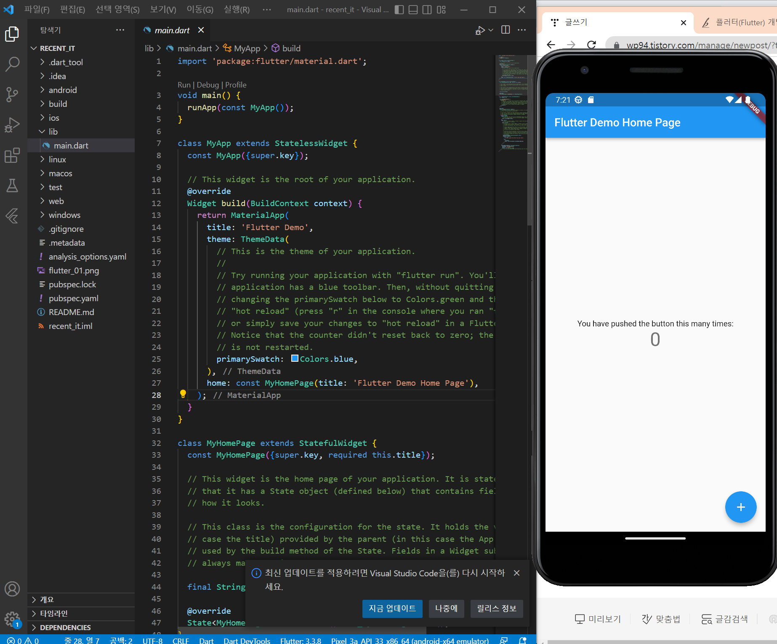Open the 편집(E) menu
777x644 pixels.
point(72,10)
